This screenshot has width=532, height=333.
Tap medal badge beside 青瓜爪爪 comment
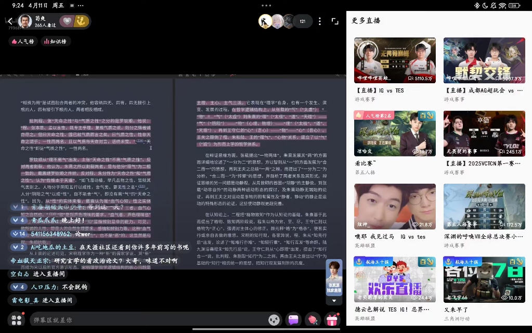[x=19, y=220]
